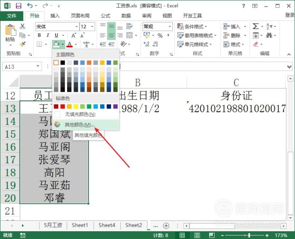295x239 pixels.
Task: Click the Redo arrow icon
Action: pos(45,5)
